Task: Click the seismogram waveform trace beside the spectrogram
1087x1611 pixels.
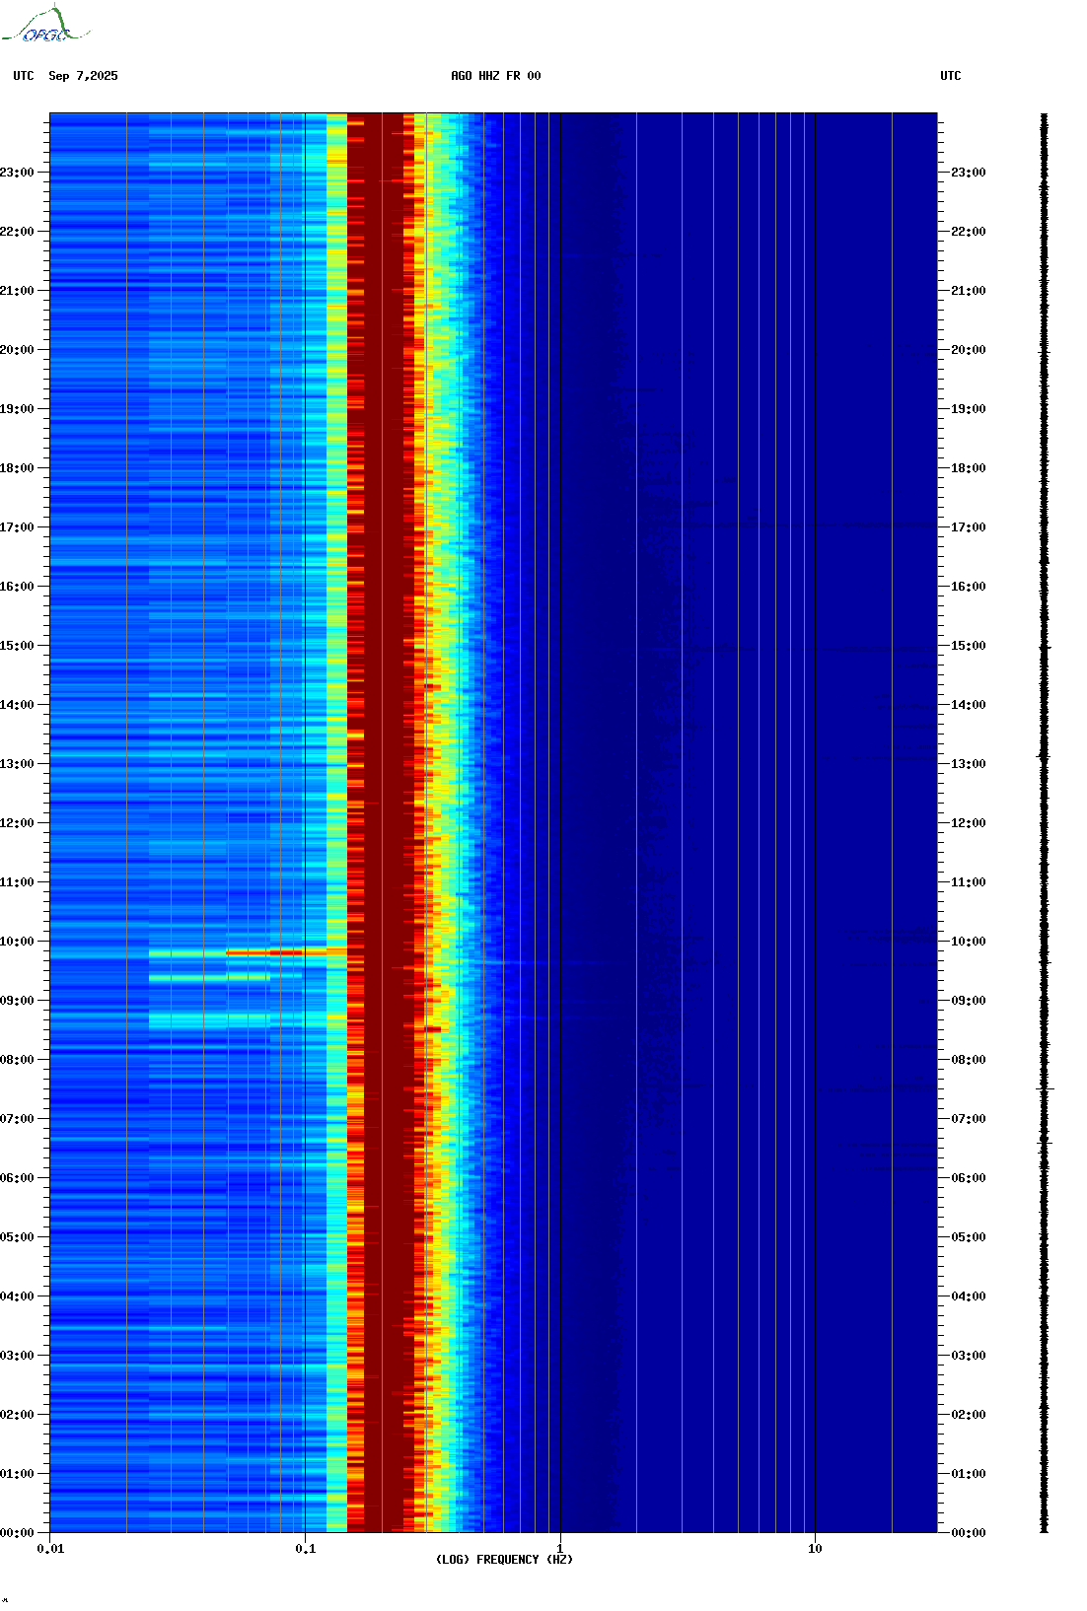Action: [1045, 823]
